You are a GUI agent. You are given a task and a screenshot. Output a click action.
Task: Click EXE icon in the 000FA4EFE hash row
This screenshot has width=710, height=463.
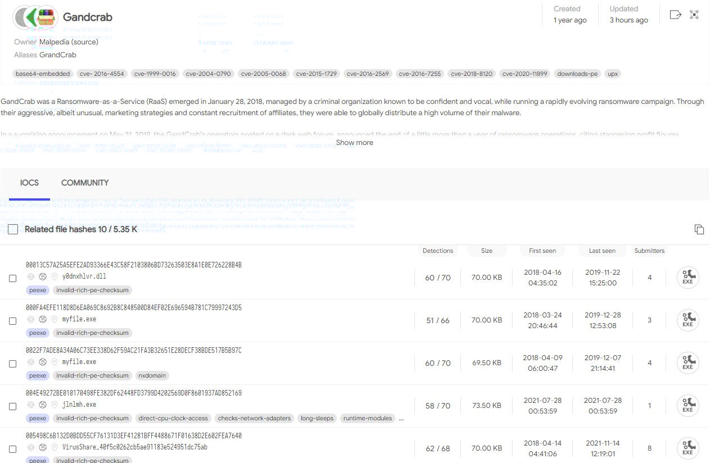point(688,320)
